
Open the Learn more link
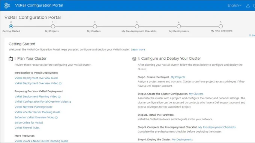(138, 50)
